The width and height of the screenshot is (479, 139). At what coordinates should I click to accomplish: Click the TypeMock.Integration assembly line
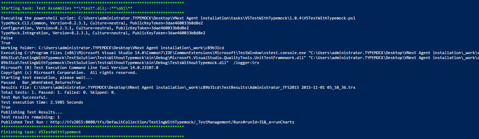coord(103,33)
